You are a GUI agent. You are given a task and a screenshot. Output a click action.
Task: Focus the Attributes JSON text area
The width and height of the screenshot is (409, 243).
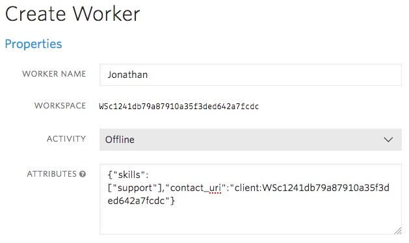(250, 199)
